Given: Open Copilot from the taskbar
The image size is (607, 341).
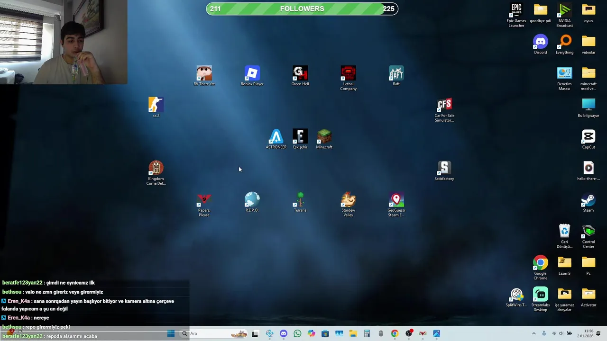Looking at the screenshot, I should pos(311,334).
